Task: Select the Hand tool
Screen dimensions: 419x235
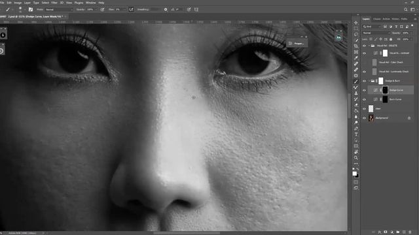Action: tap(356, 152)
